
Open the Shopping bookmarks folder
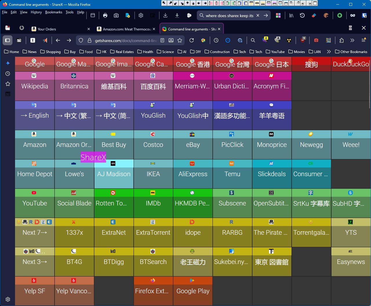[x=51, y=52]
